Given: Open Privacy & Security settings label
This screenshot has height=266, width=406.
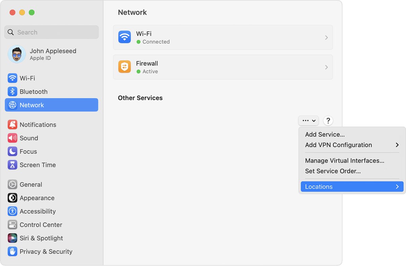Looking at the screenshot, I should point(46,251).
